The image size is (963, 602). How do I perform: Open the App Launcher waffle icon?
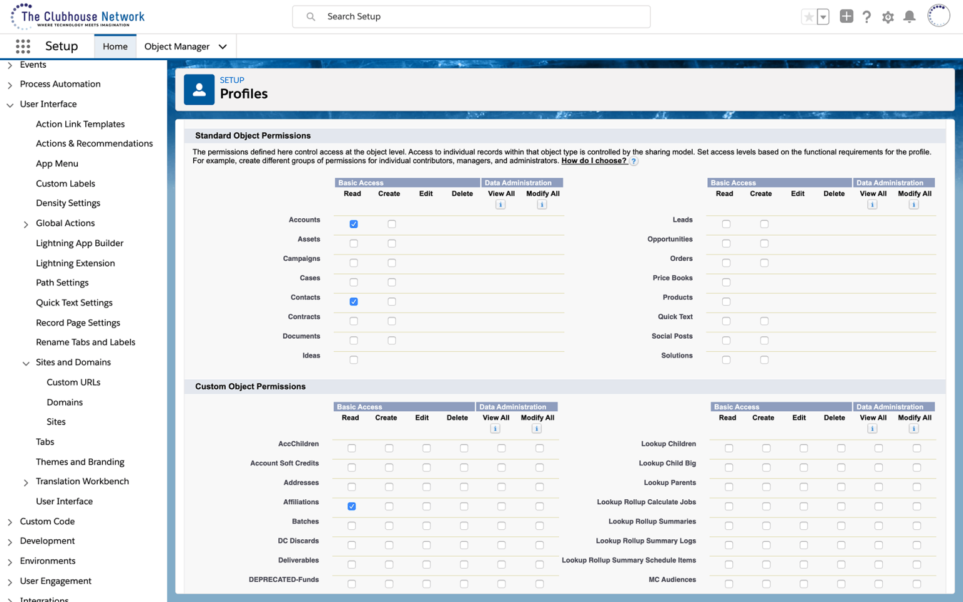[x=23, y=46]
